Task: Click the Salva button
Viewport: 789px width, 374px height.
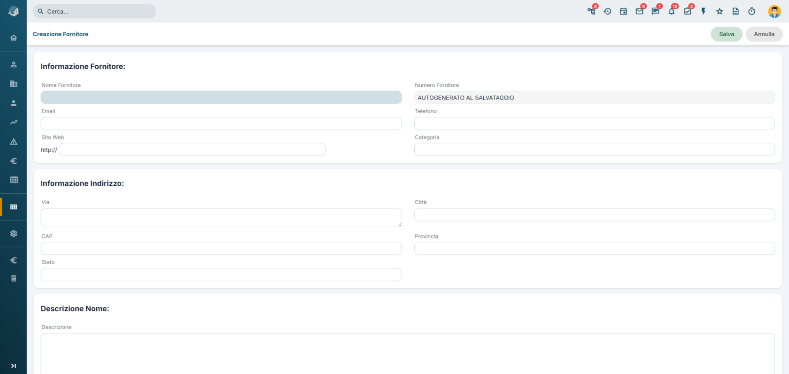Action: 727,34
